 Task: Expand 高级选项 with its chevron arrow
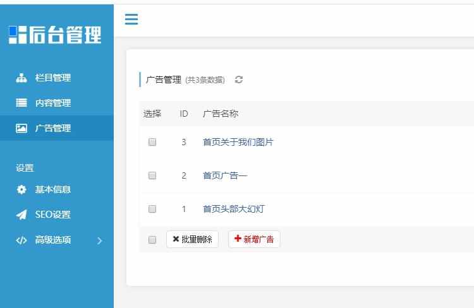tap(100, 240)
